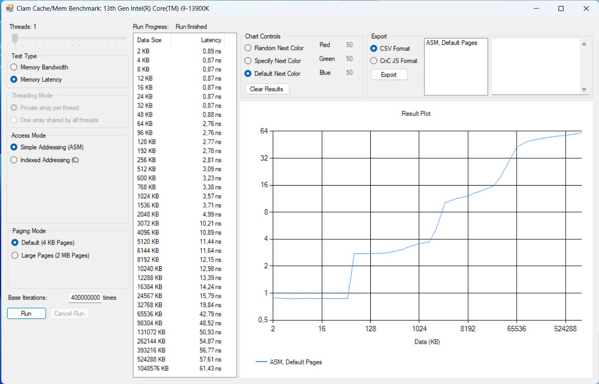
Task: Click the Red color value field
Action: tap(350, 45)
